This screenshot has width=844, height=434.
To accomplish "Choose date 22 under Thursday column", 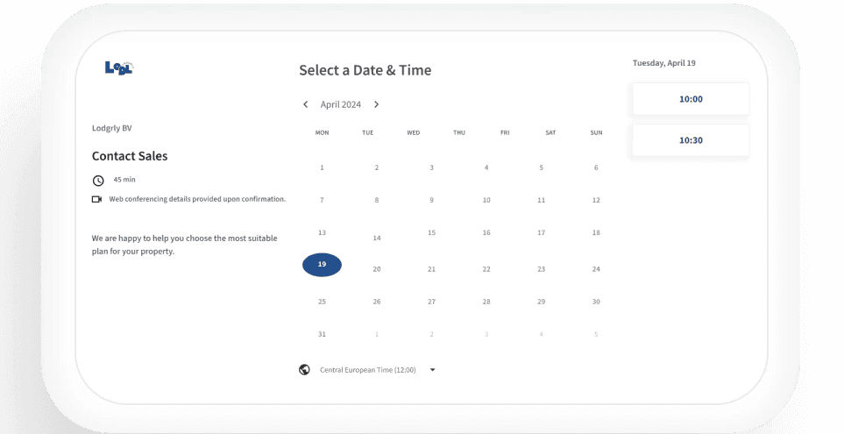I will pos(486,269).
